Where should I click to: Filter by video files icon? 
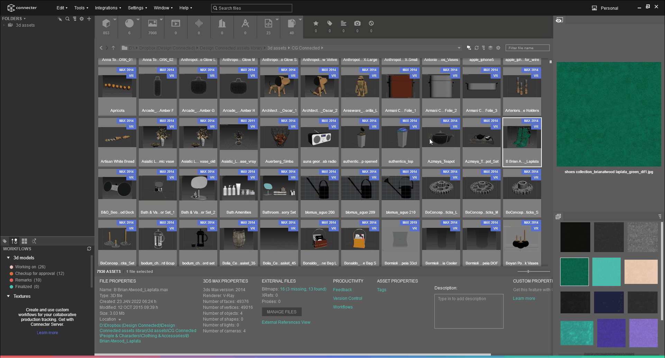pyautogui.click(x=176, y=24)
